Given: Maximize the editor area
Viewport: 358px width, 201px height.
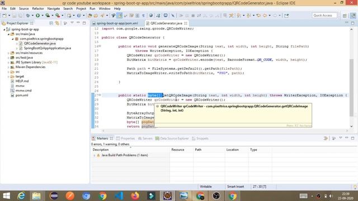Looking at the screenshot, I should (353, 23).
